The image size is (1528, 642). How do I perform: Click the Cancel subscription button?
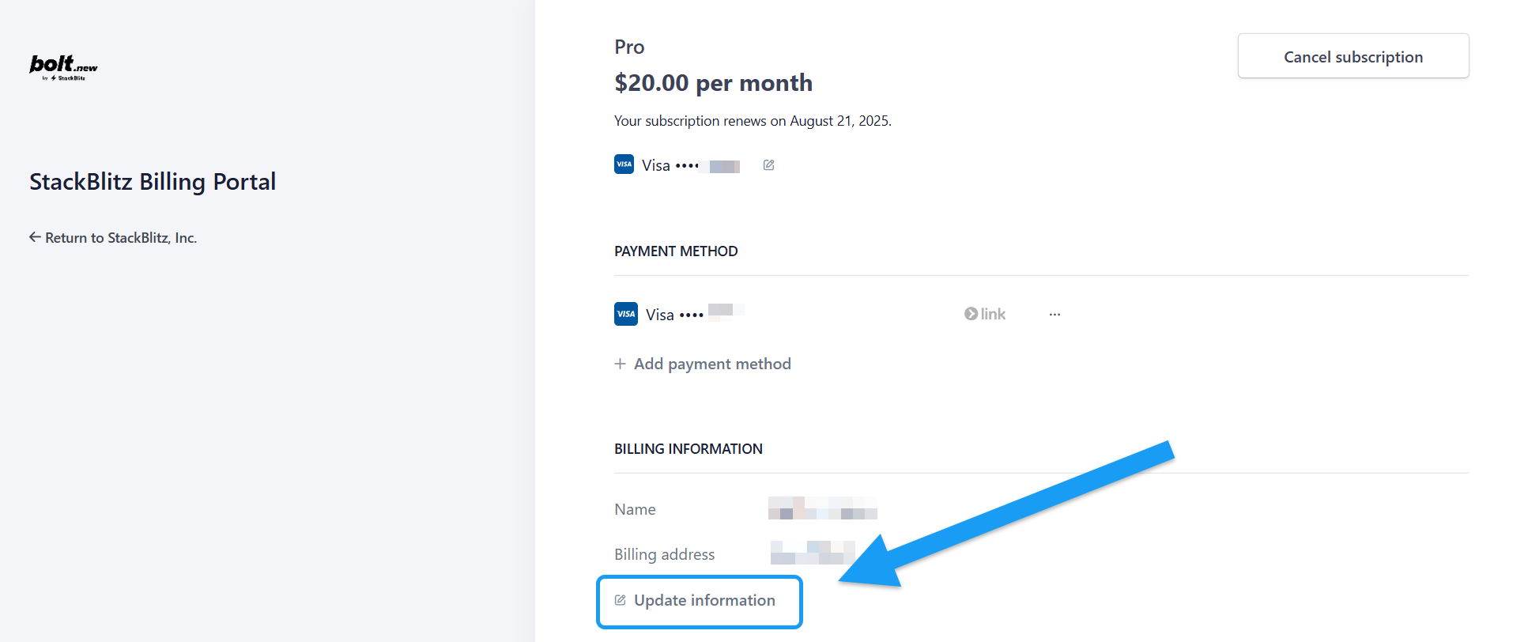(1353, 56)
